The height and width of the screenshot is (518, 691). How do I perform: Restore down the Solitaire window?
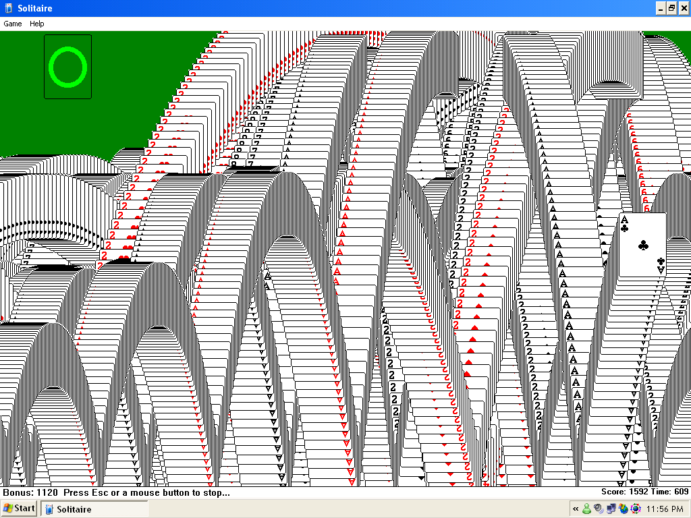coord(672,8)
